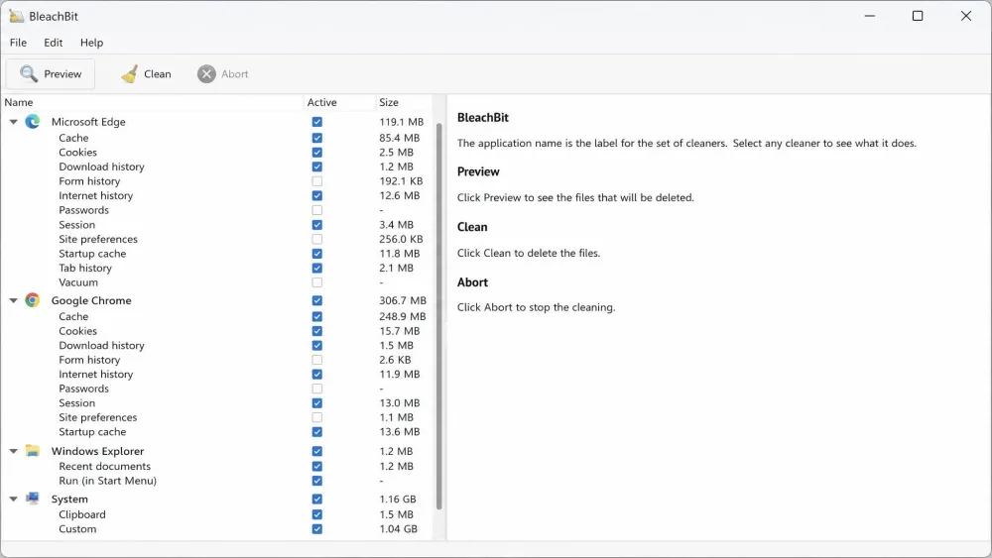Enable Edge Form history 192.1 KB checkbox
The image size is (992, 558).
tap(317, 181)
